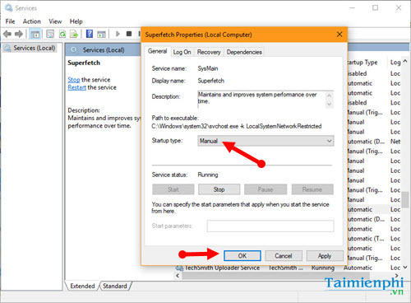The height and width of the screenshot is (303, 411).
Task: Click the green Refresh toolbar icon
Action: tap(62, 34)
